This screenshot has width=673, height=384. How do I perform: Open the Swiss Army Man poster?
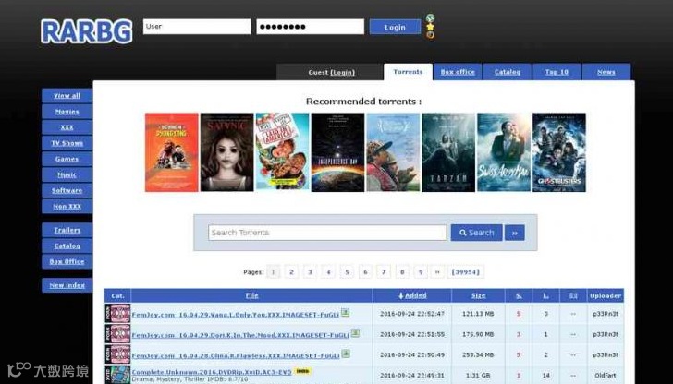point(504,152)
